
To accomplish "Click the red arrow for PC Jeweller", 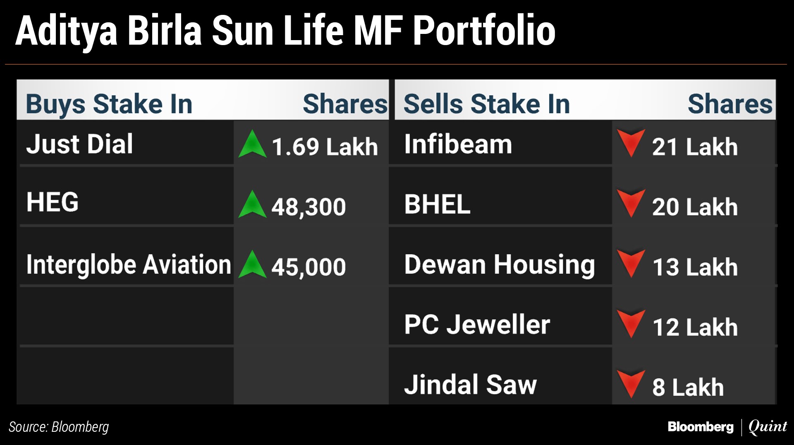I will (631, 323).
